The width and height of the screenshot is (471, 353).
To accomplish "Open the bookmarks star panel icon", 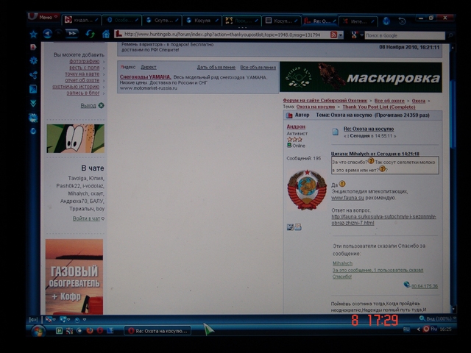I will point(33,34).
